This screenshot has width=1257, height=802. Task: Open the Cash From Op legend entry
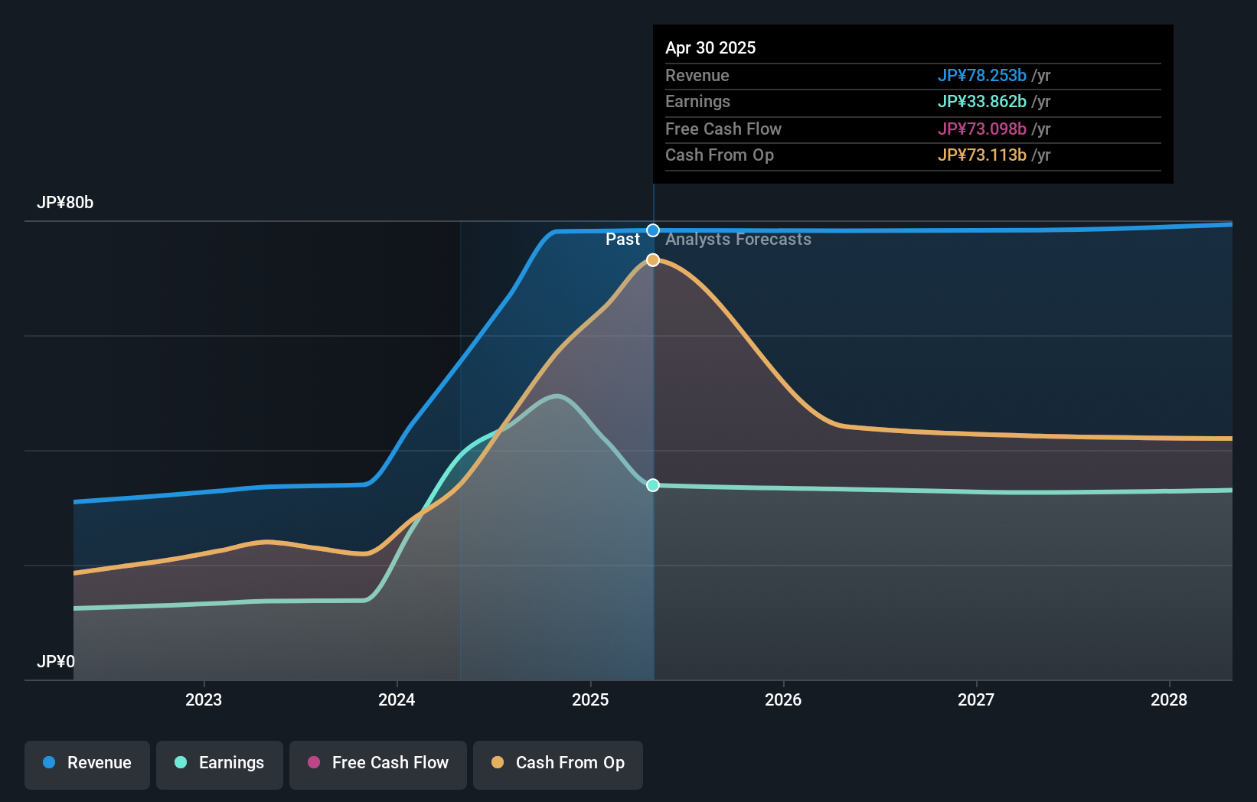coord(558,763)
